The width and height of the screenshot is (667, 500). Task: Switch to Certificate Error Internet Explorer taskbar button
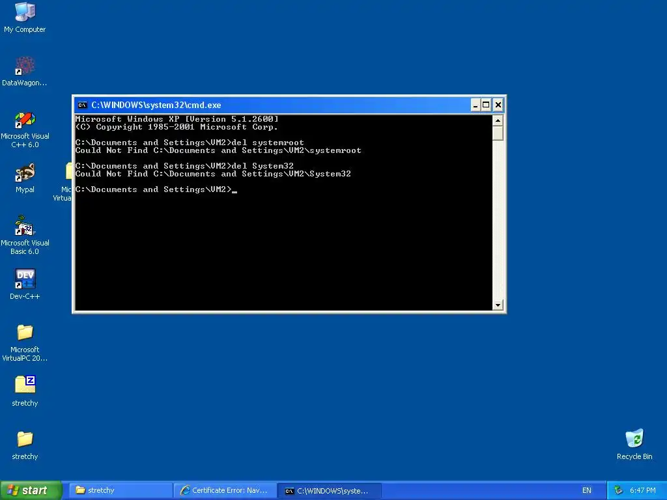coord(225,491)
